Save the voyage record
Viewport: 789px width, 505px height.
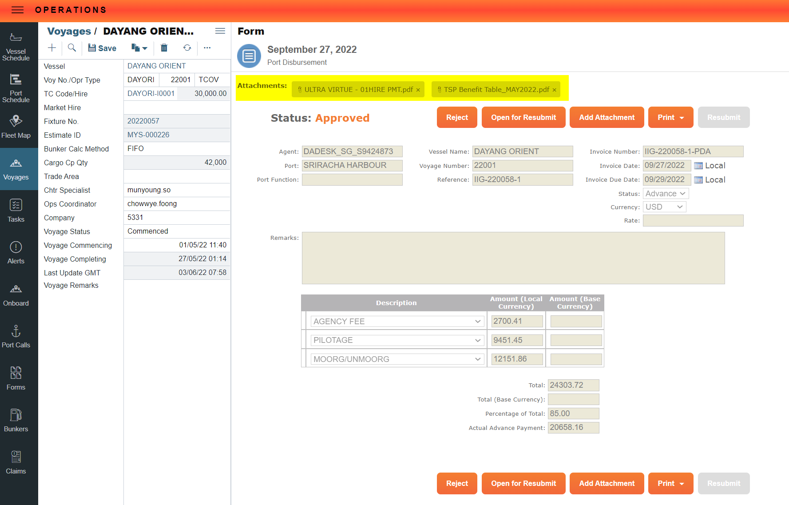(102, 48)
